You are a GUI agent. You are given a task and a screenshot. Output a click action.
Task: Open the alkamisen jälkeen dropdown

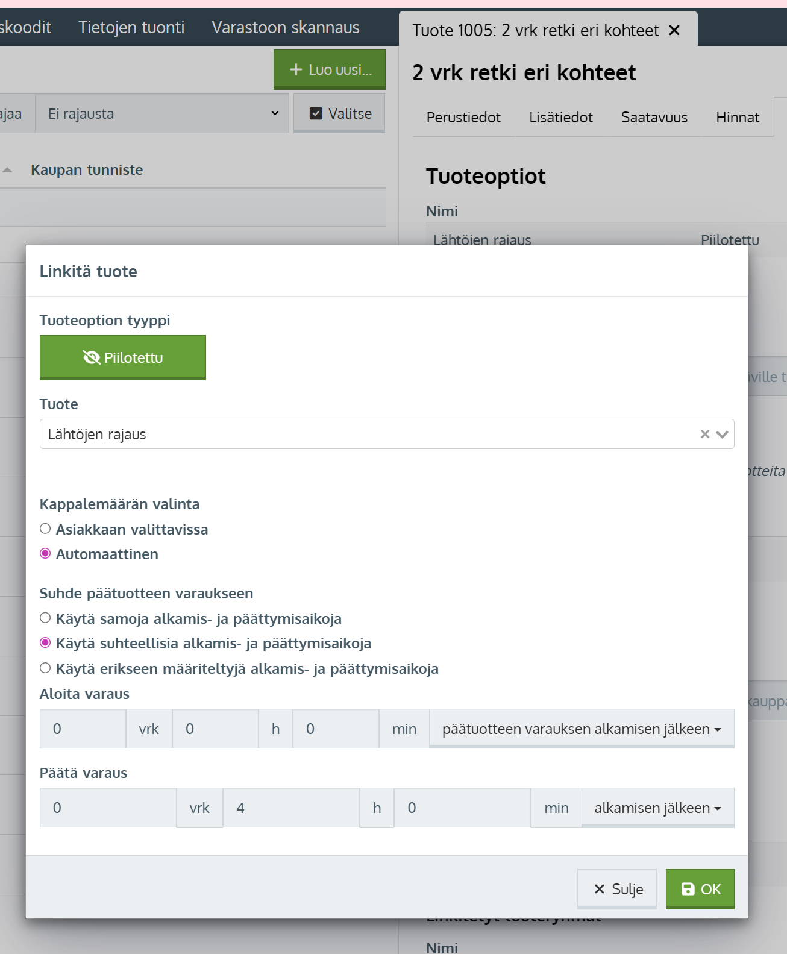click(x=658, y=808)
